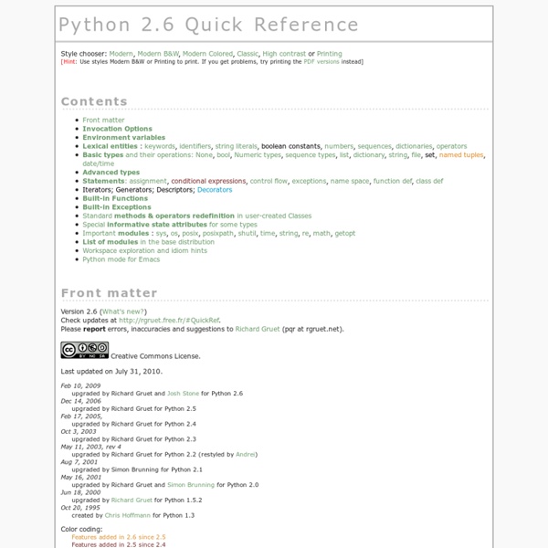Open the name space link
Viewport: 548px width, 548px height.
pyautogui.click(x=350, y=181)
